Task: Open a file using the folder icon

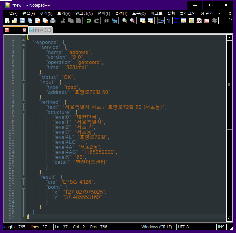Action: coord(15,21)
